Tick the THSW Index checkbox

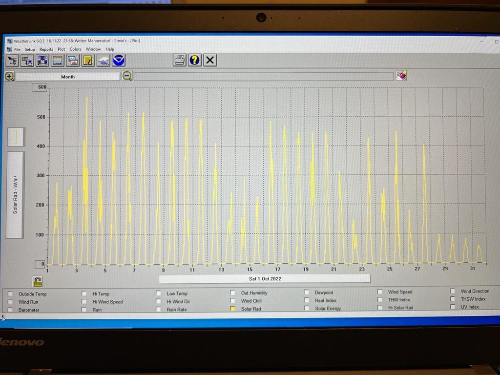[x=453, y=299]
